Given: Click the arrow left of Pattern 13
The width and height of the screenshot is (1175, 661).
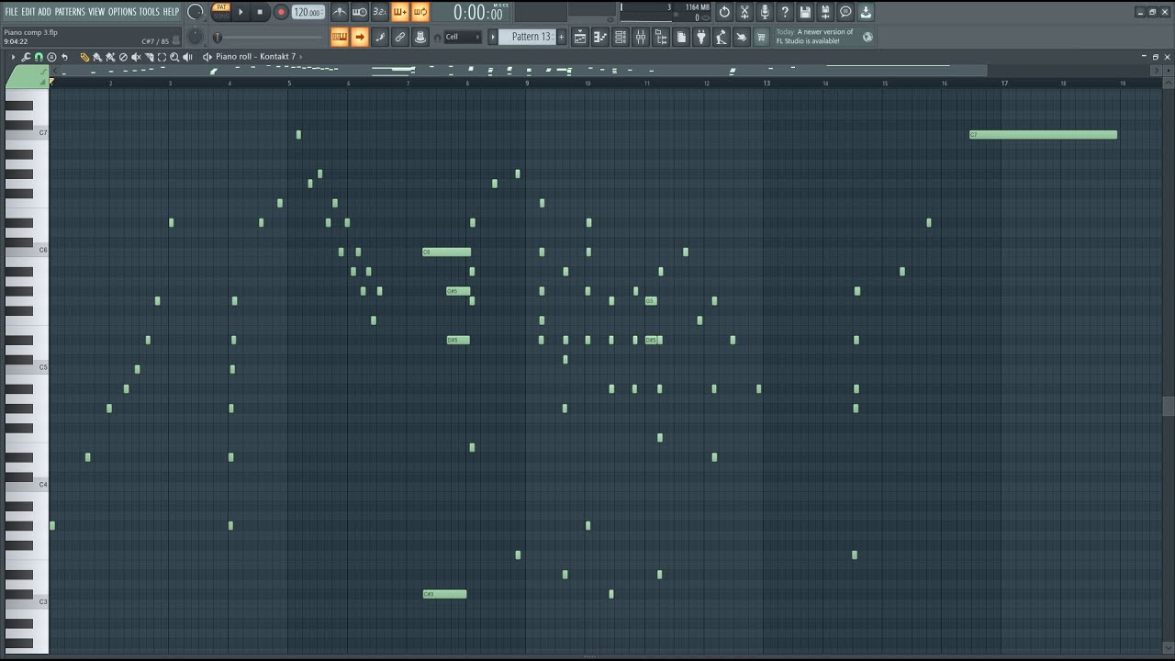Looking at the screenshot, I should pyautogui.click(x=493, y=37).
